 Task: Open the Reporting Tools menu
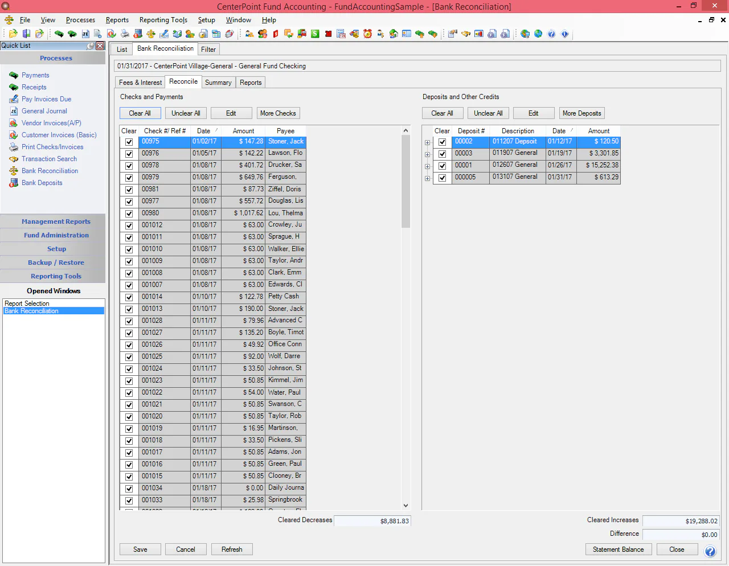tap(163, 20)
